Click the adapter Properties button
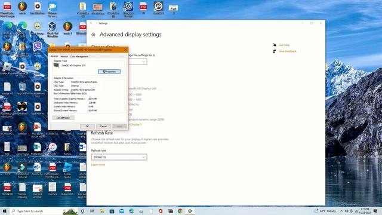 tap(109, 72)
